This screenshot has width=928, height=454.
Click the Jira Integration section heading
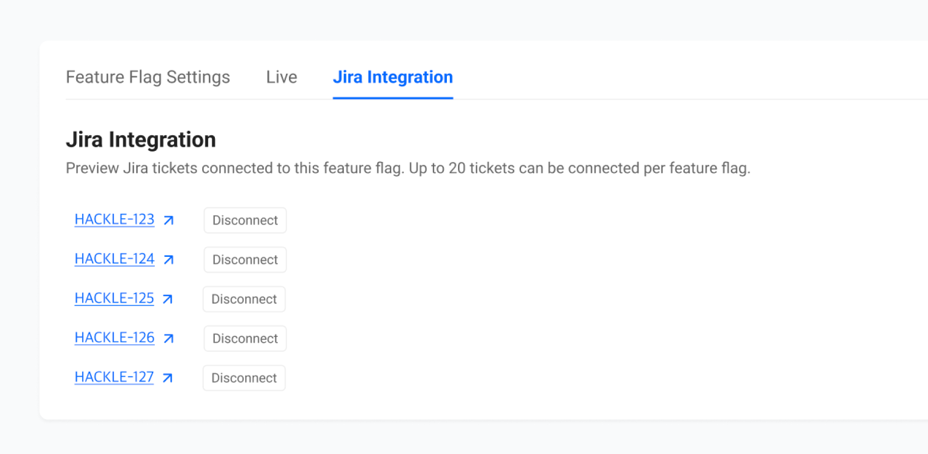pyautogui.click(x=141, y=140)
